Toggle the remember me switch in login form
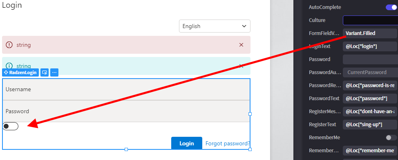The image size is (398, 160). point(10,126)
